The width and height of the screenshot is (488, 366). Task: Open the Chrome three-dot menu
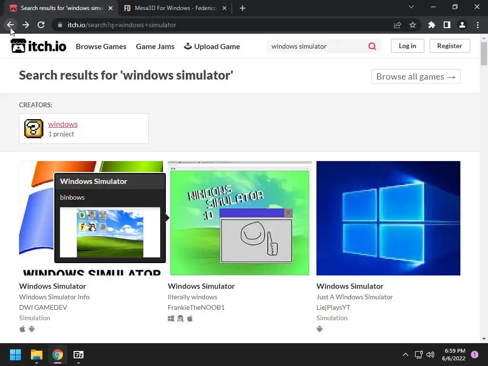(x=478, y=25)
